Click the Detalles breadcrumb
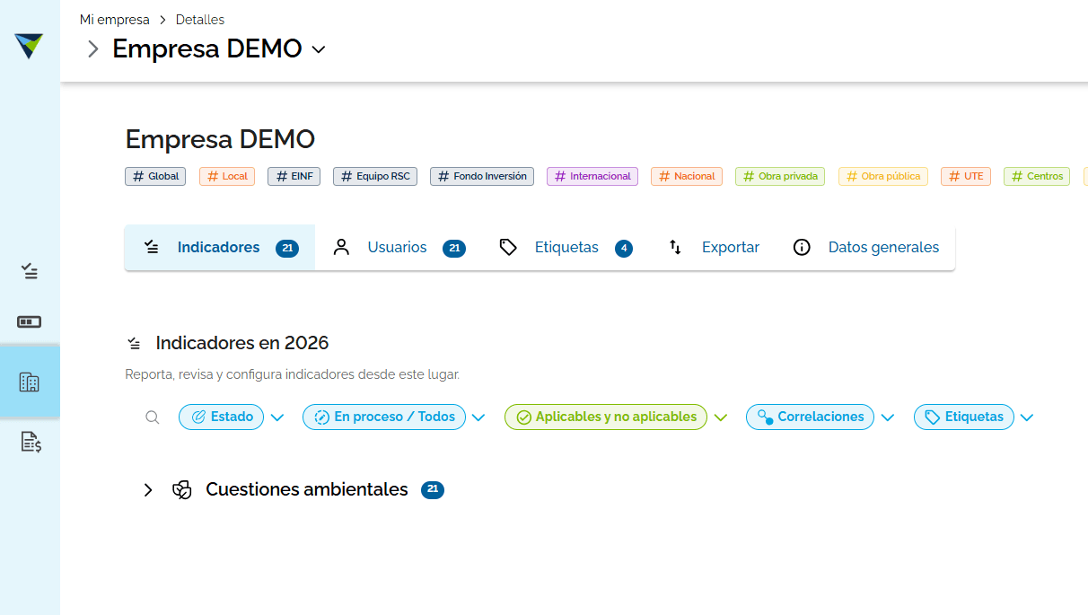Viewport: 1088px width, 615px height. click(200, 20)
